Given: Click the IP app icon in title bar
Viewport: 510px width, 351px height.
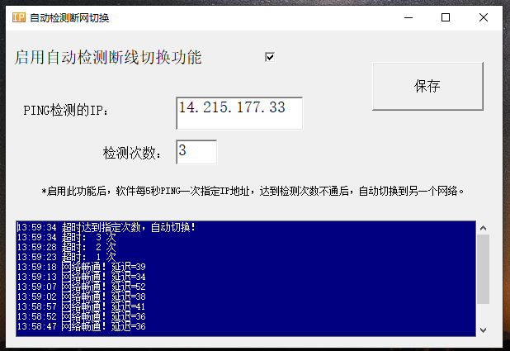Looking at the screenshot, I should pos(19,17).
